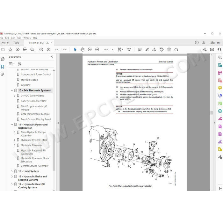The image size is (223, 223).
Task: Open the Help question mark icon
Action: tap(197, 42)
